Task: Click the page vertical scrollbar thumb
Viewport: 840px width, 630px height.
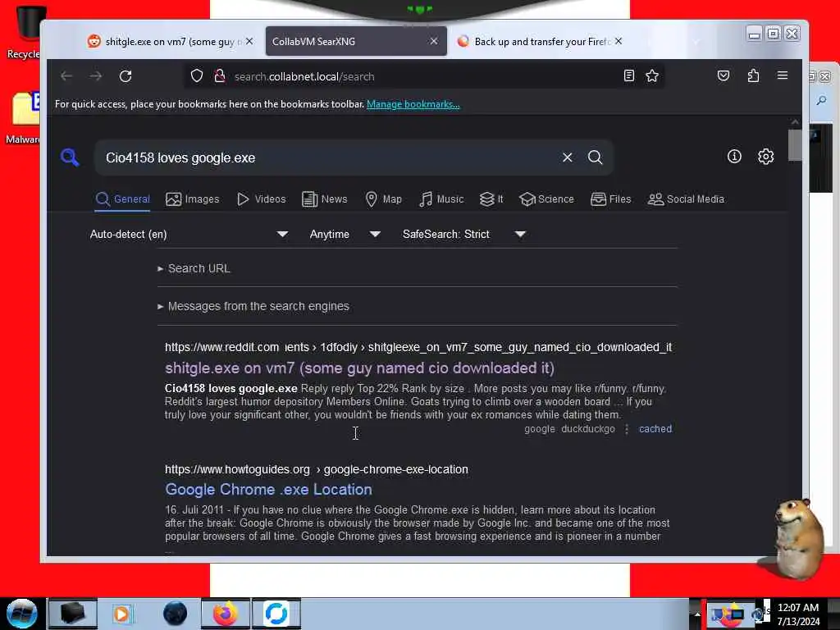Action: (x=795, y=144)
